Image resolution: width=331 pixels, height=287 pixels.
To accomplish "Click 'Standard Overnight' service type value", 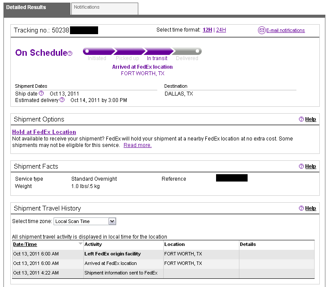I will 94,179.
